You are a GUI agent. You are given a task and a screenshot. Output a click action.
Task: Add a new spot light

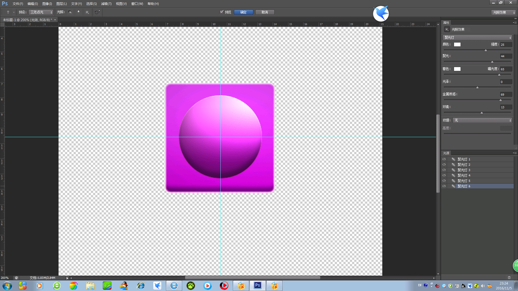pyautogui.click(x=70, y=12)
